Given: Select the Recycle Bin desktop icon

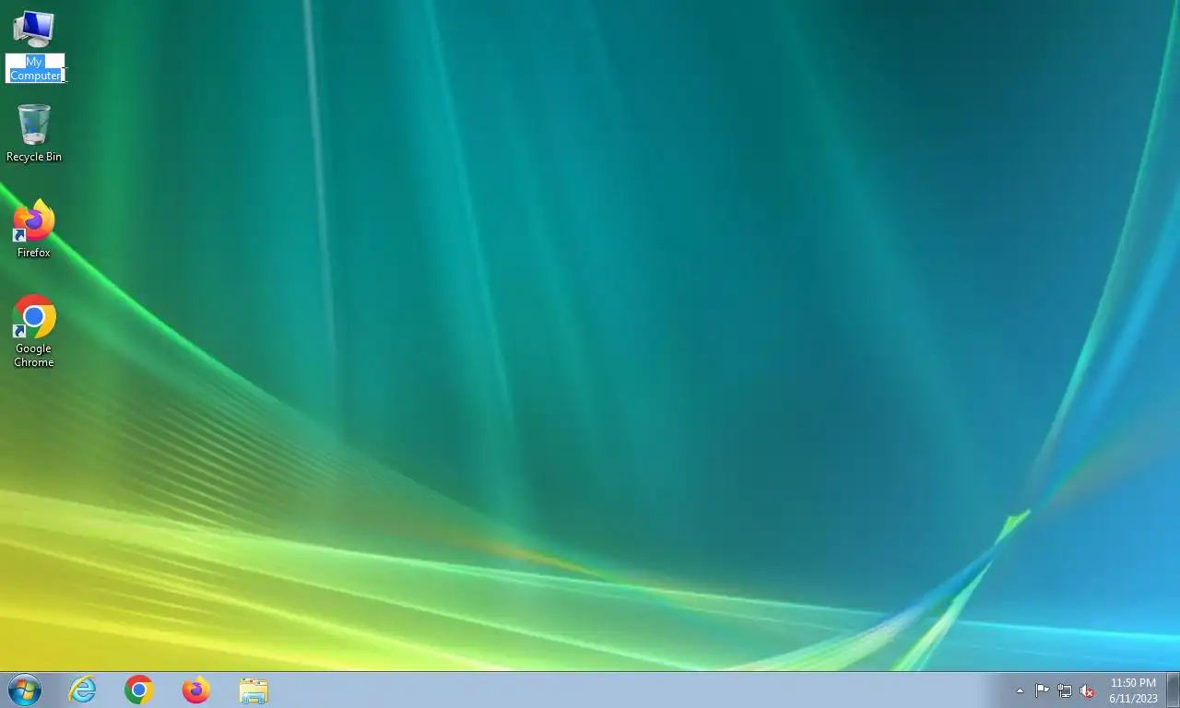Looking at the screenshot, I should 34,124.
